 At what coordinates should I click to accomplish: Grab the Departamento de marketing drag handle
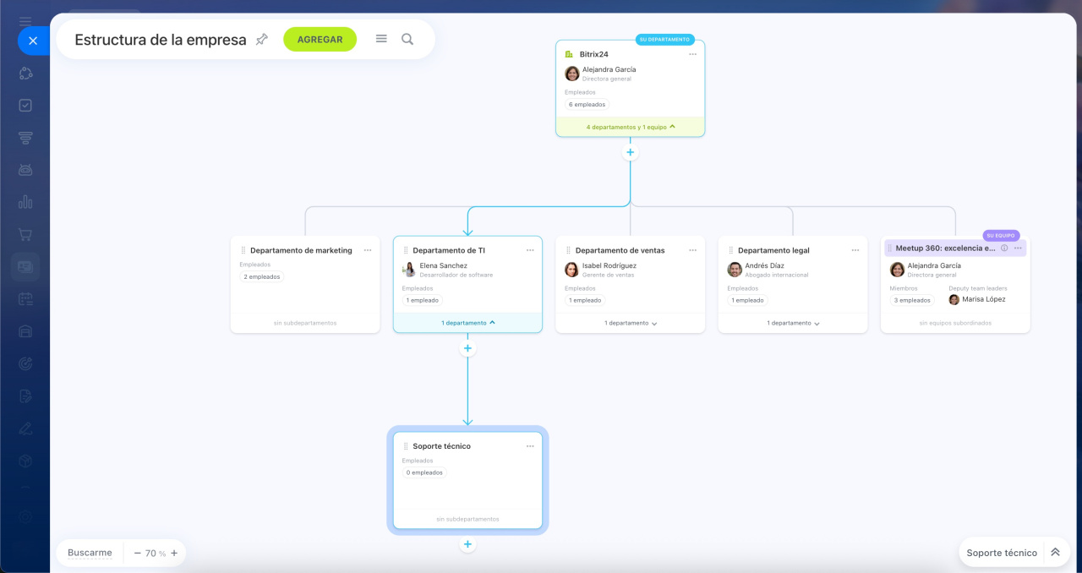pyautogui.click(x=243, y=250)
